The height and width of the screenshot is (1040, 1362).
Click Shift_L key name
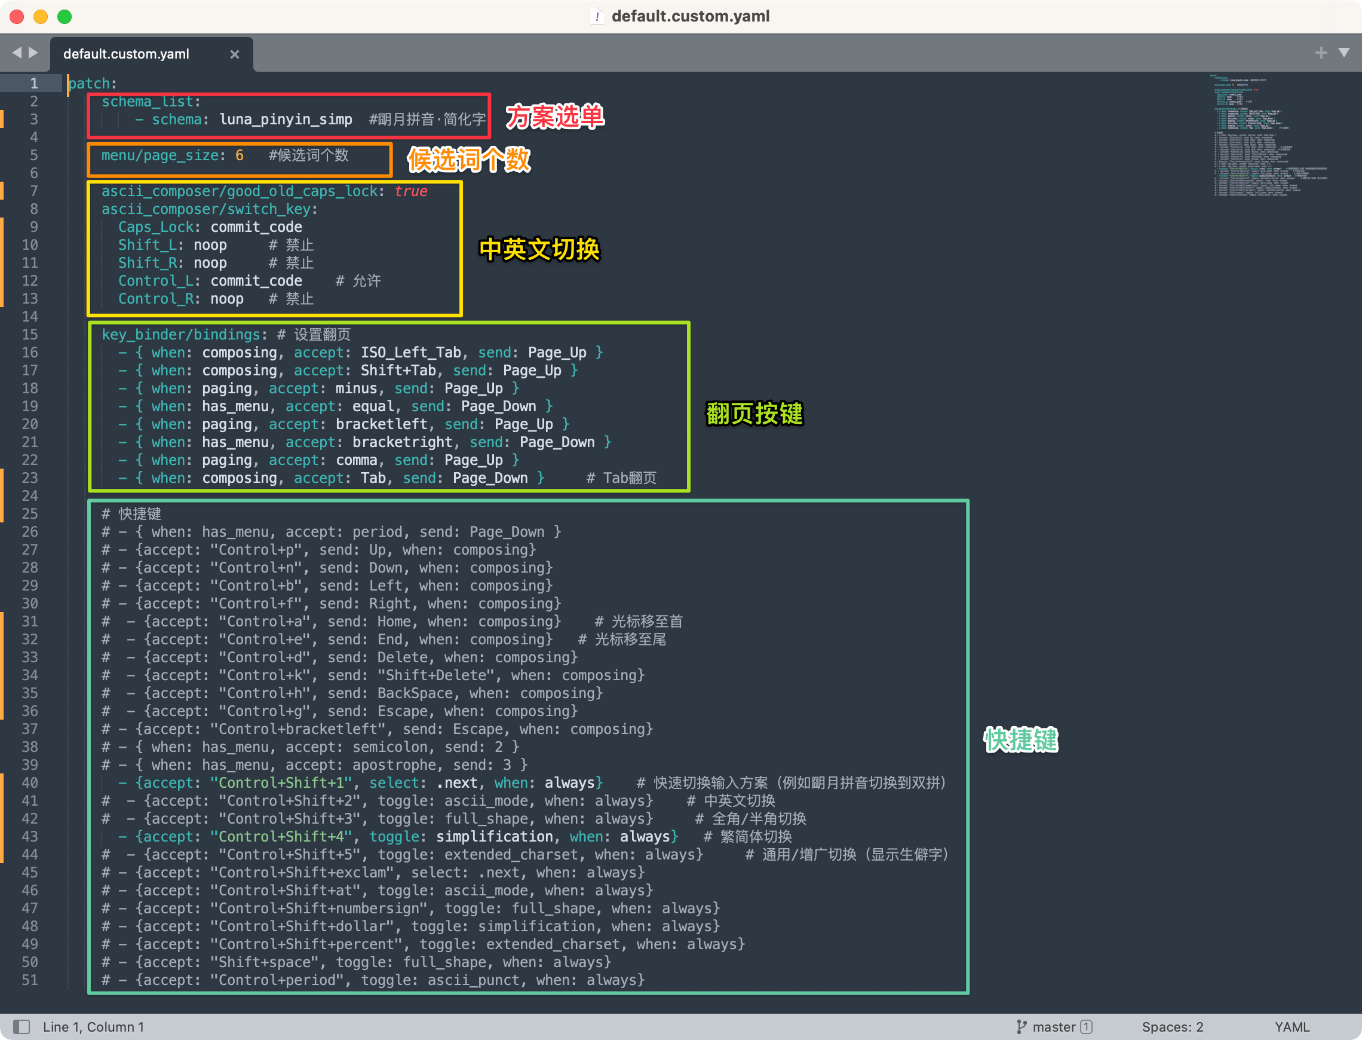pyautogui.click(x=147, y=245)
